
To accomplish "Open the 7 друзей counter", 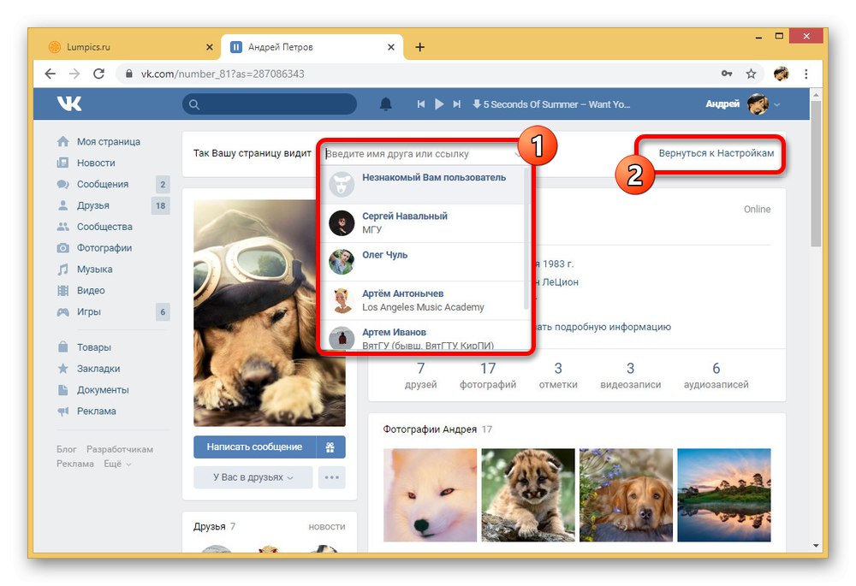I will tap(420, 376).
